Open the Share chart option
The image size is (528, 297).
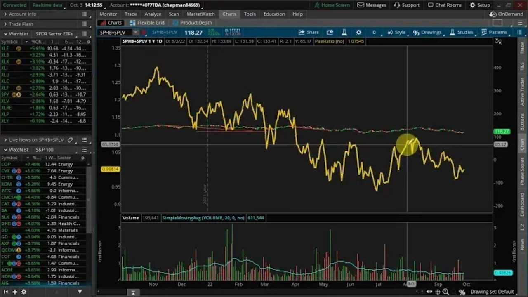tap(309, 32)
